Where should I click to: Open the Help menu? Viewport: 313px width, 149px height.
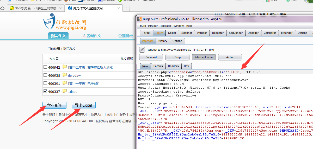point(189,26)
